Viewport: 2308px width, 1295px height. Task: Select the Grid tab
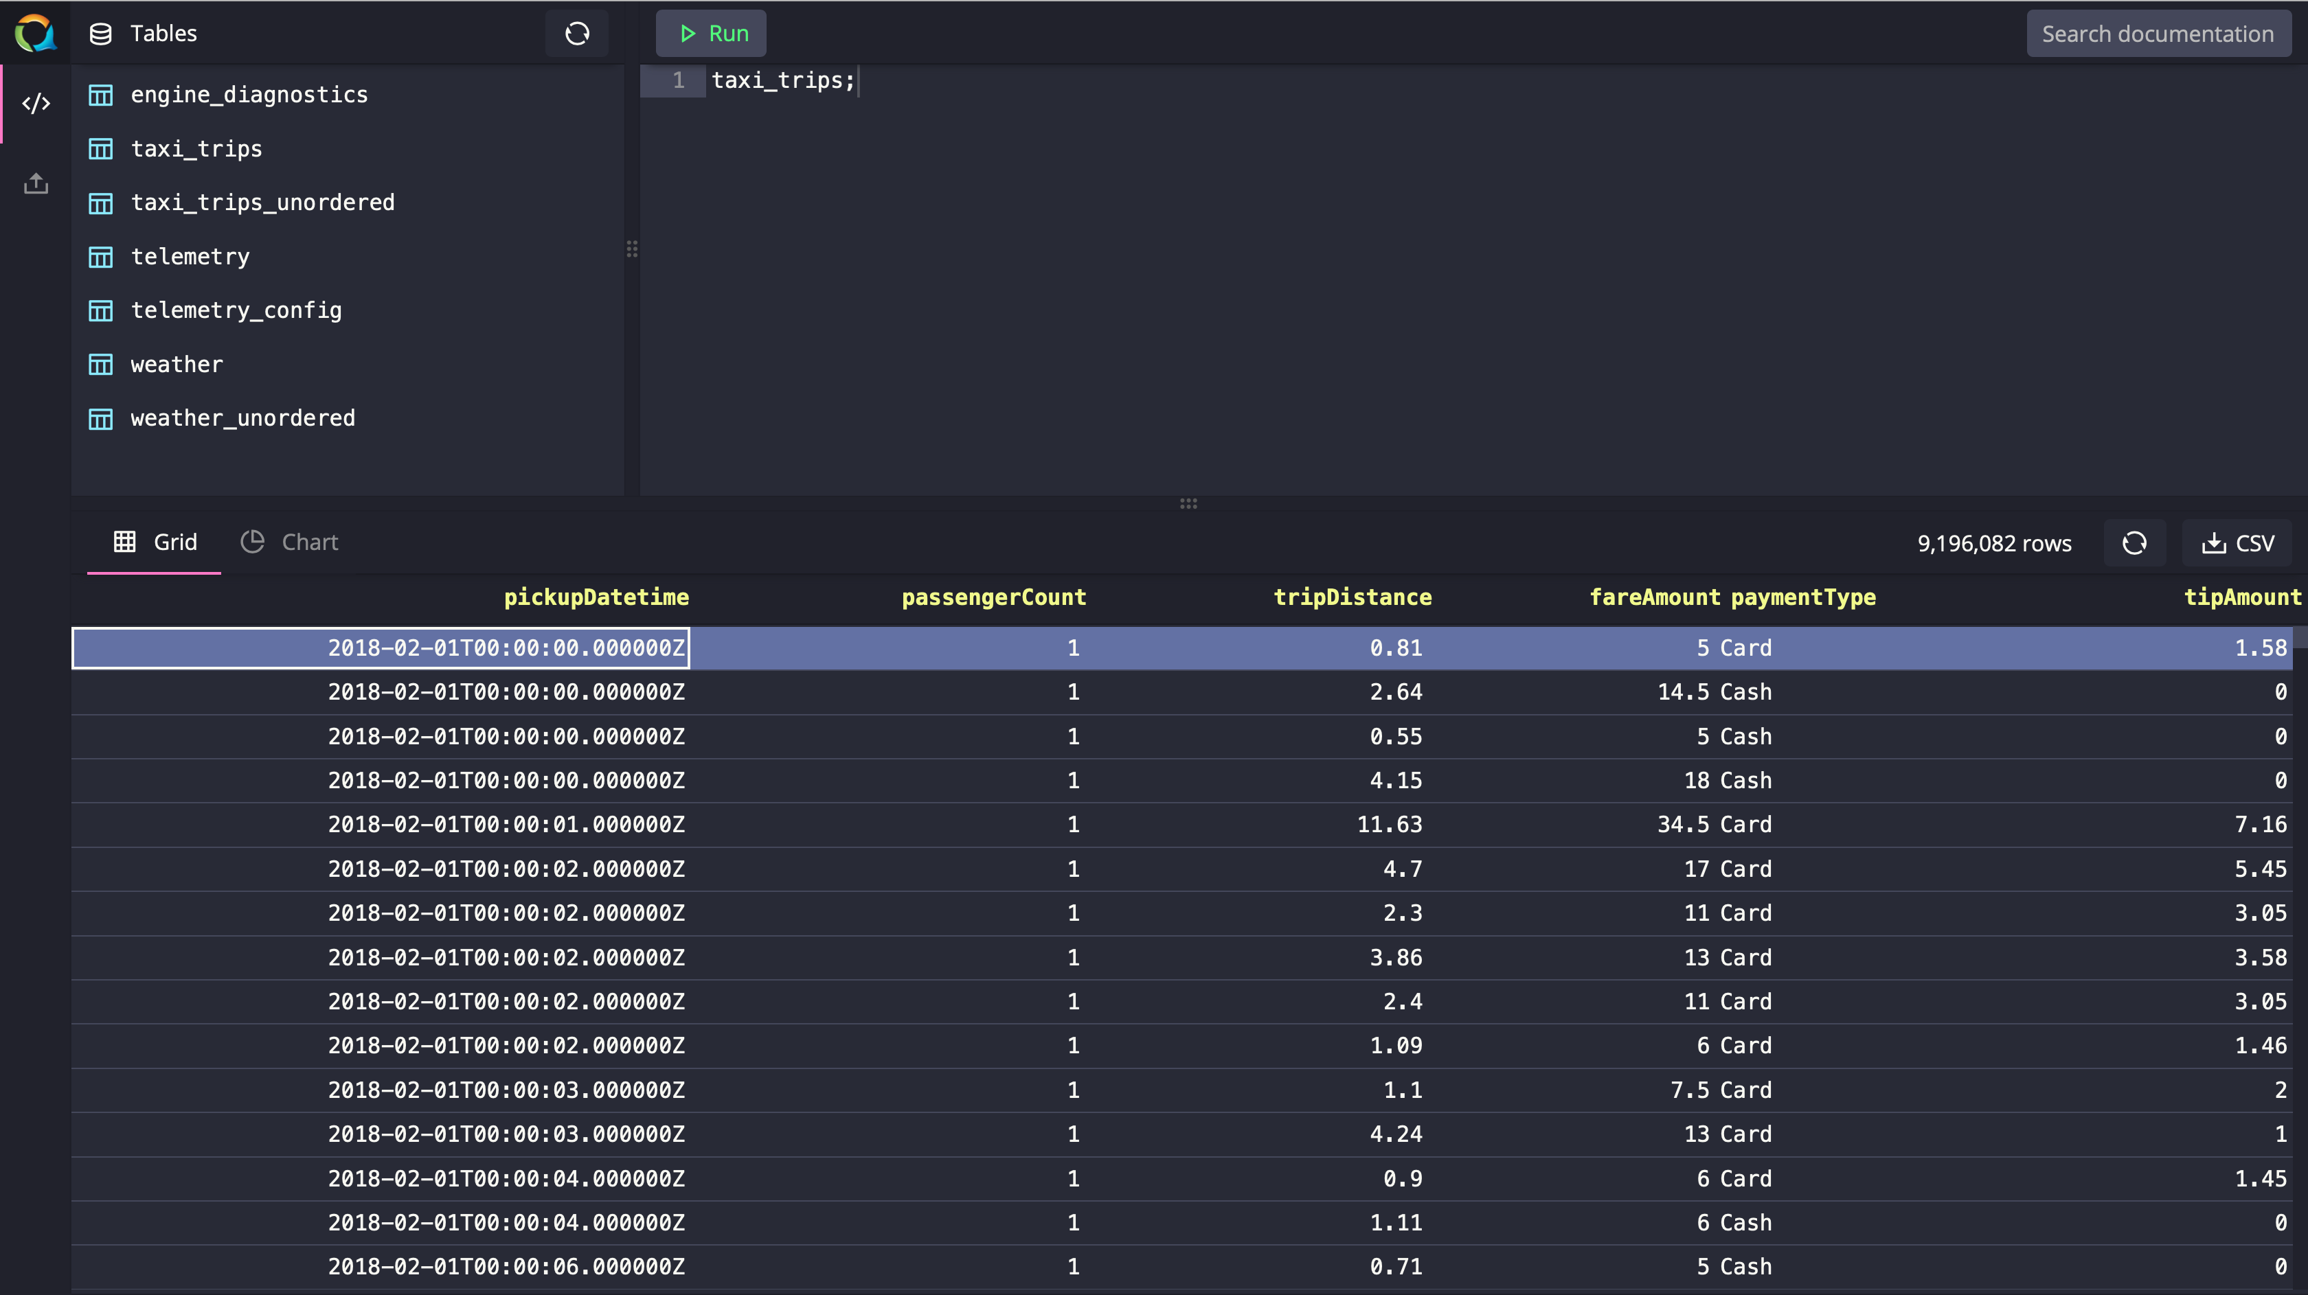point(154,542)
